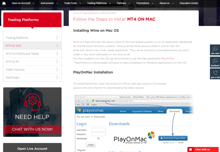Screen dimensions: 220x152
Task: Click the Login button in PlayOnMac screenshot
Action: (x=91, y=145)
